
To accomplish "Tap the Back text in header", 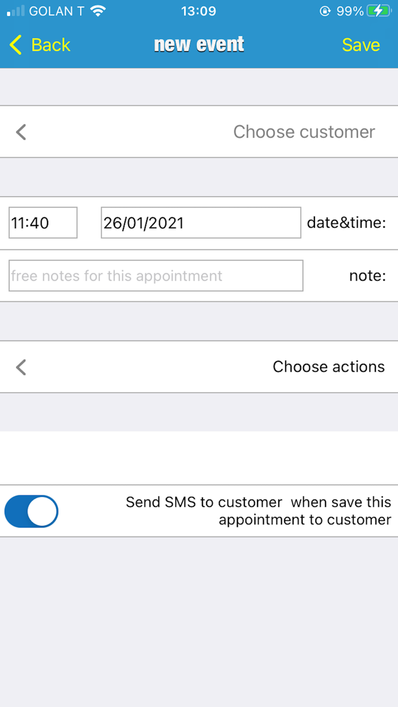I will [51, 45].
